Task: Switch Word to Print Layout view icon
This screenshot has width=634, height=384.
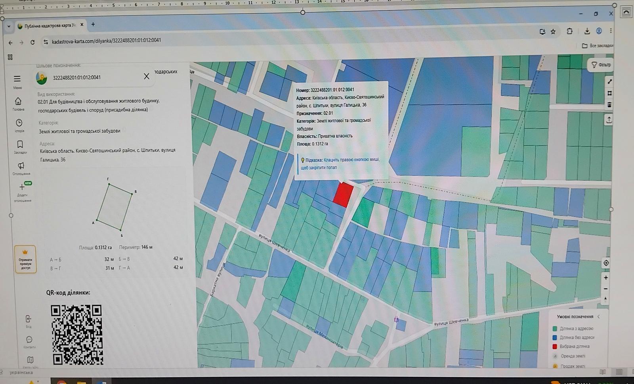Action: coord(619,372)
